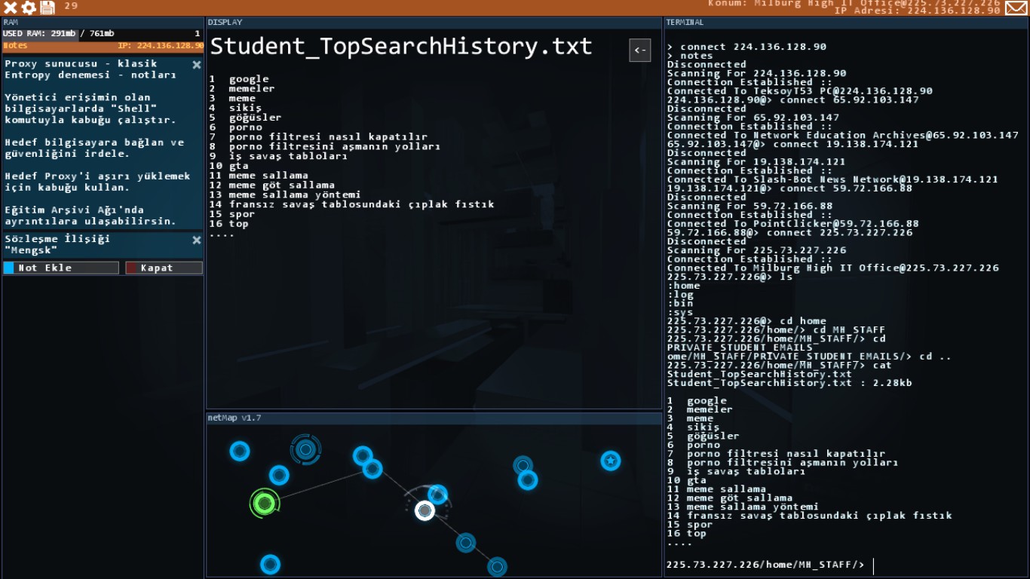Select the green home node on netMap
Image resolution: width=1030 pixels, height=579 pixels.
pos(264,503)
